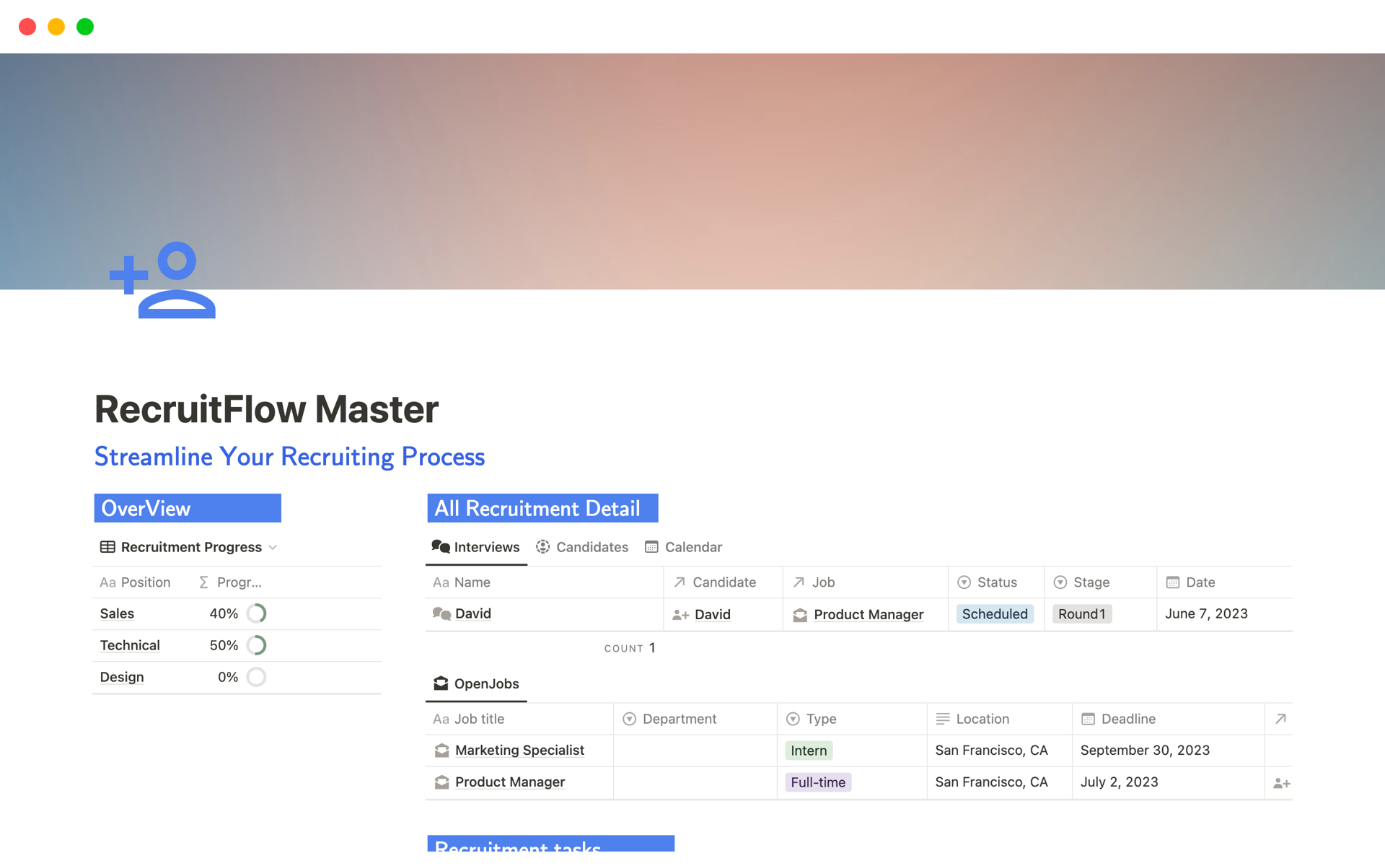Click the Scheduled status tag
This screenshot has width=1385, height=866.
click(994, 614)
